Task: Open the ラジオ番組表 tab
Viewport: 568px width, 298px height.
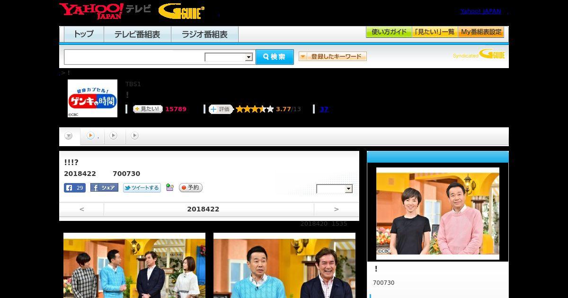Action: [204, 34]
